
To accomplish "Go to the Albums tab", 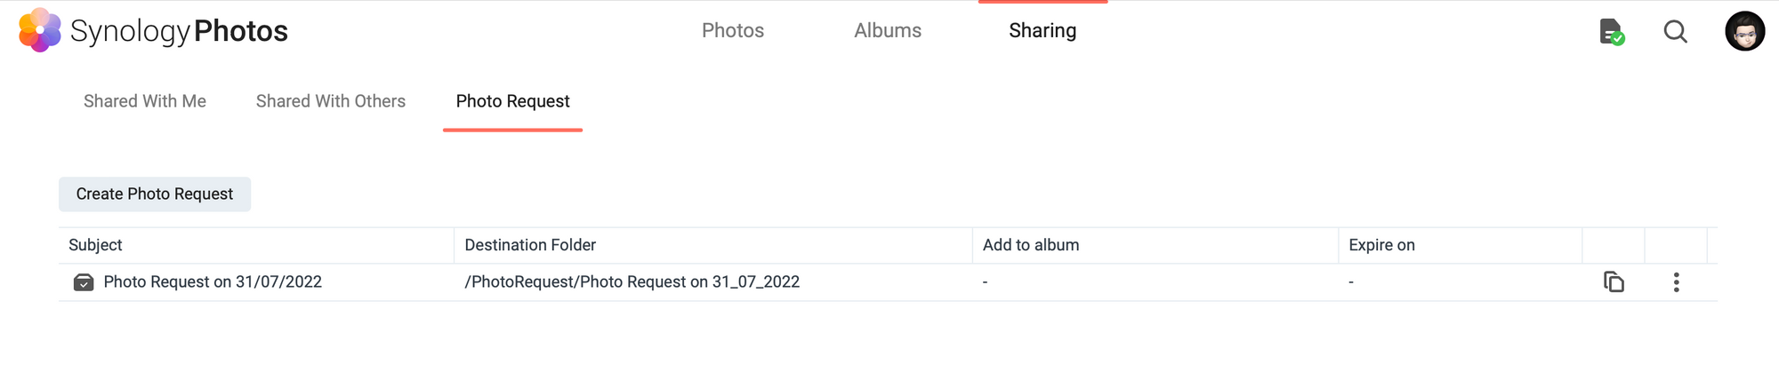I will tap(887, 30).
